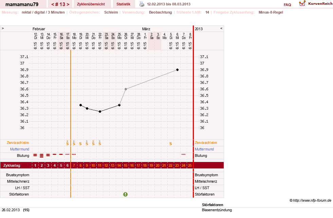Go to next cycle arrow after #13
Image resolution: width=333 pixels, height=218 pixels.
68,4
